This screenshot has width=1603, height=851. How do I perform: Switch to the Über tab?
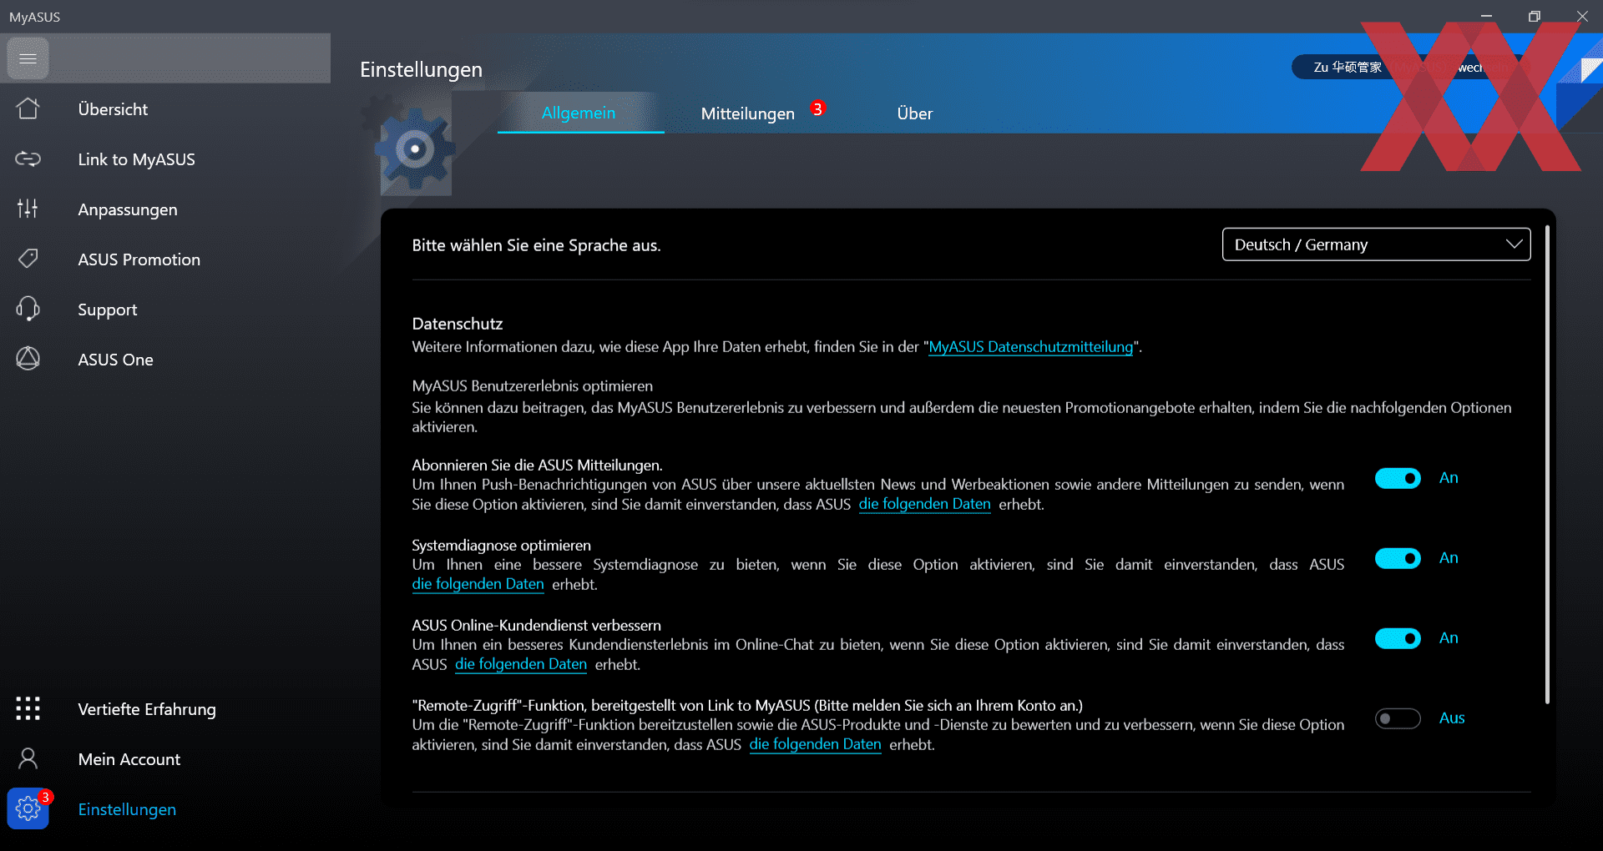pos(914,113)
